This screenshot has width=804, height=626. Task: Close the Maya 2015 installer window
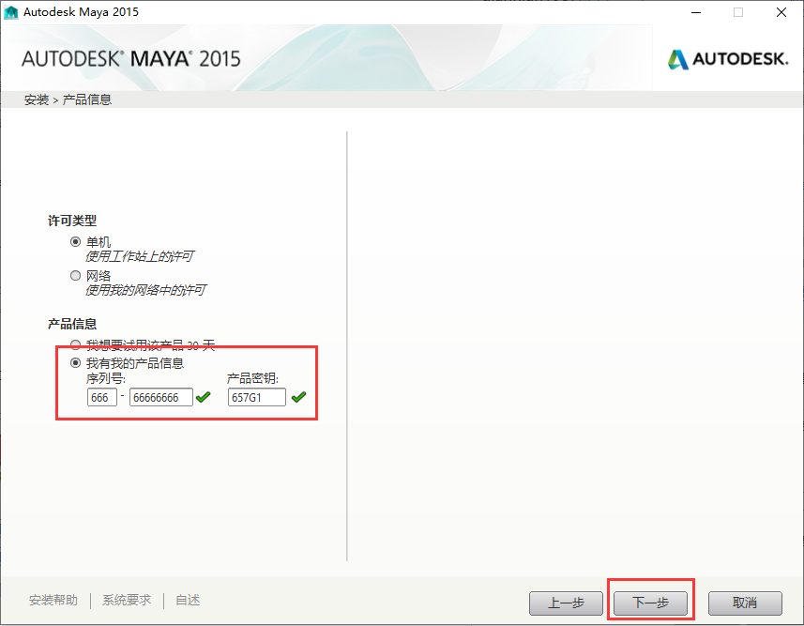[781, 12]
